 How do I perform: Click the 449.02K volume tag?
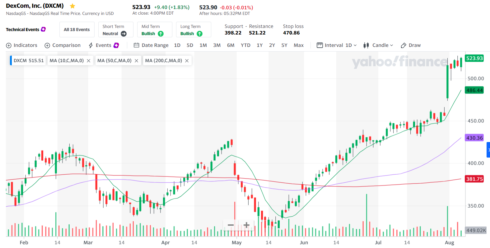(476, 230)
